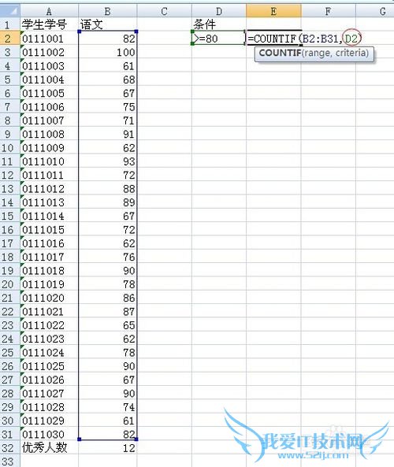
Task: Select student ID 0111005
Action: tap(49, 93)
